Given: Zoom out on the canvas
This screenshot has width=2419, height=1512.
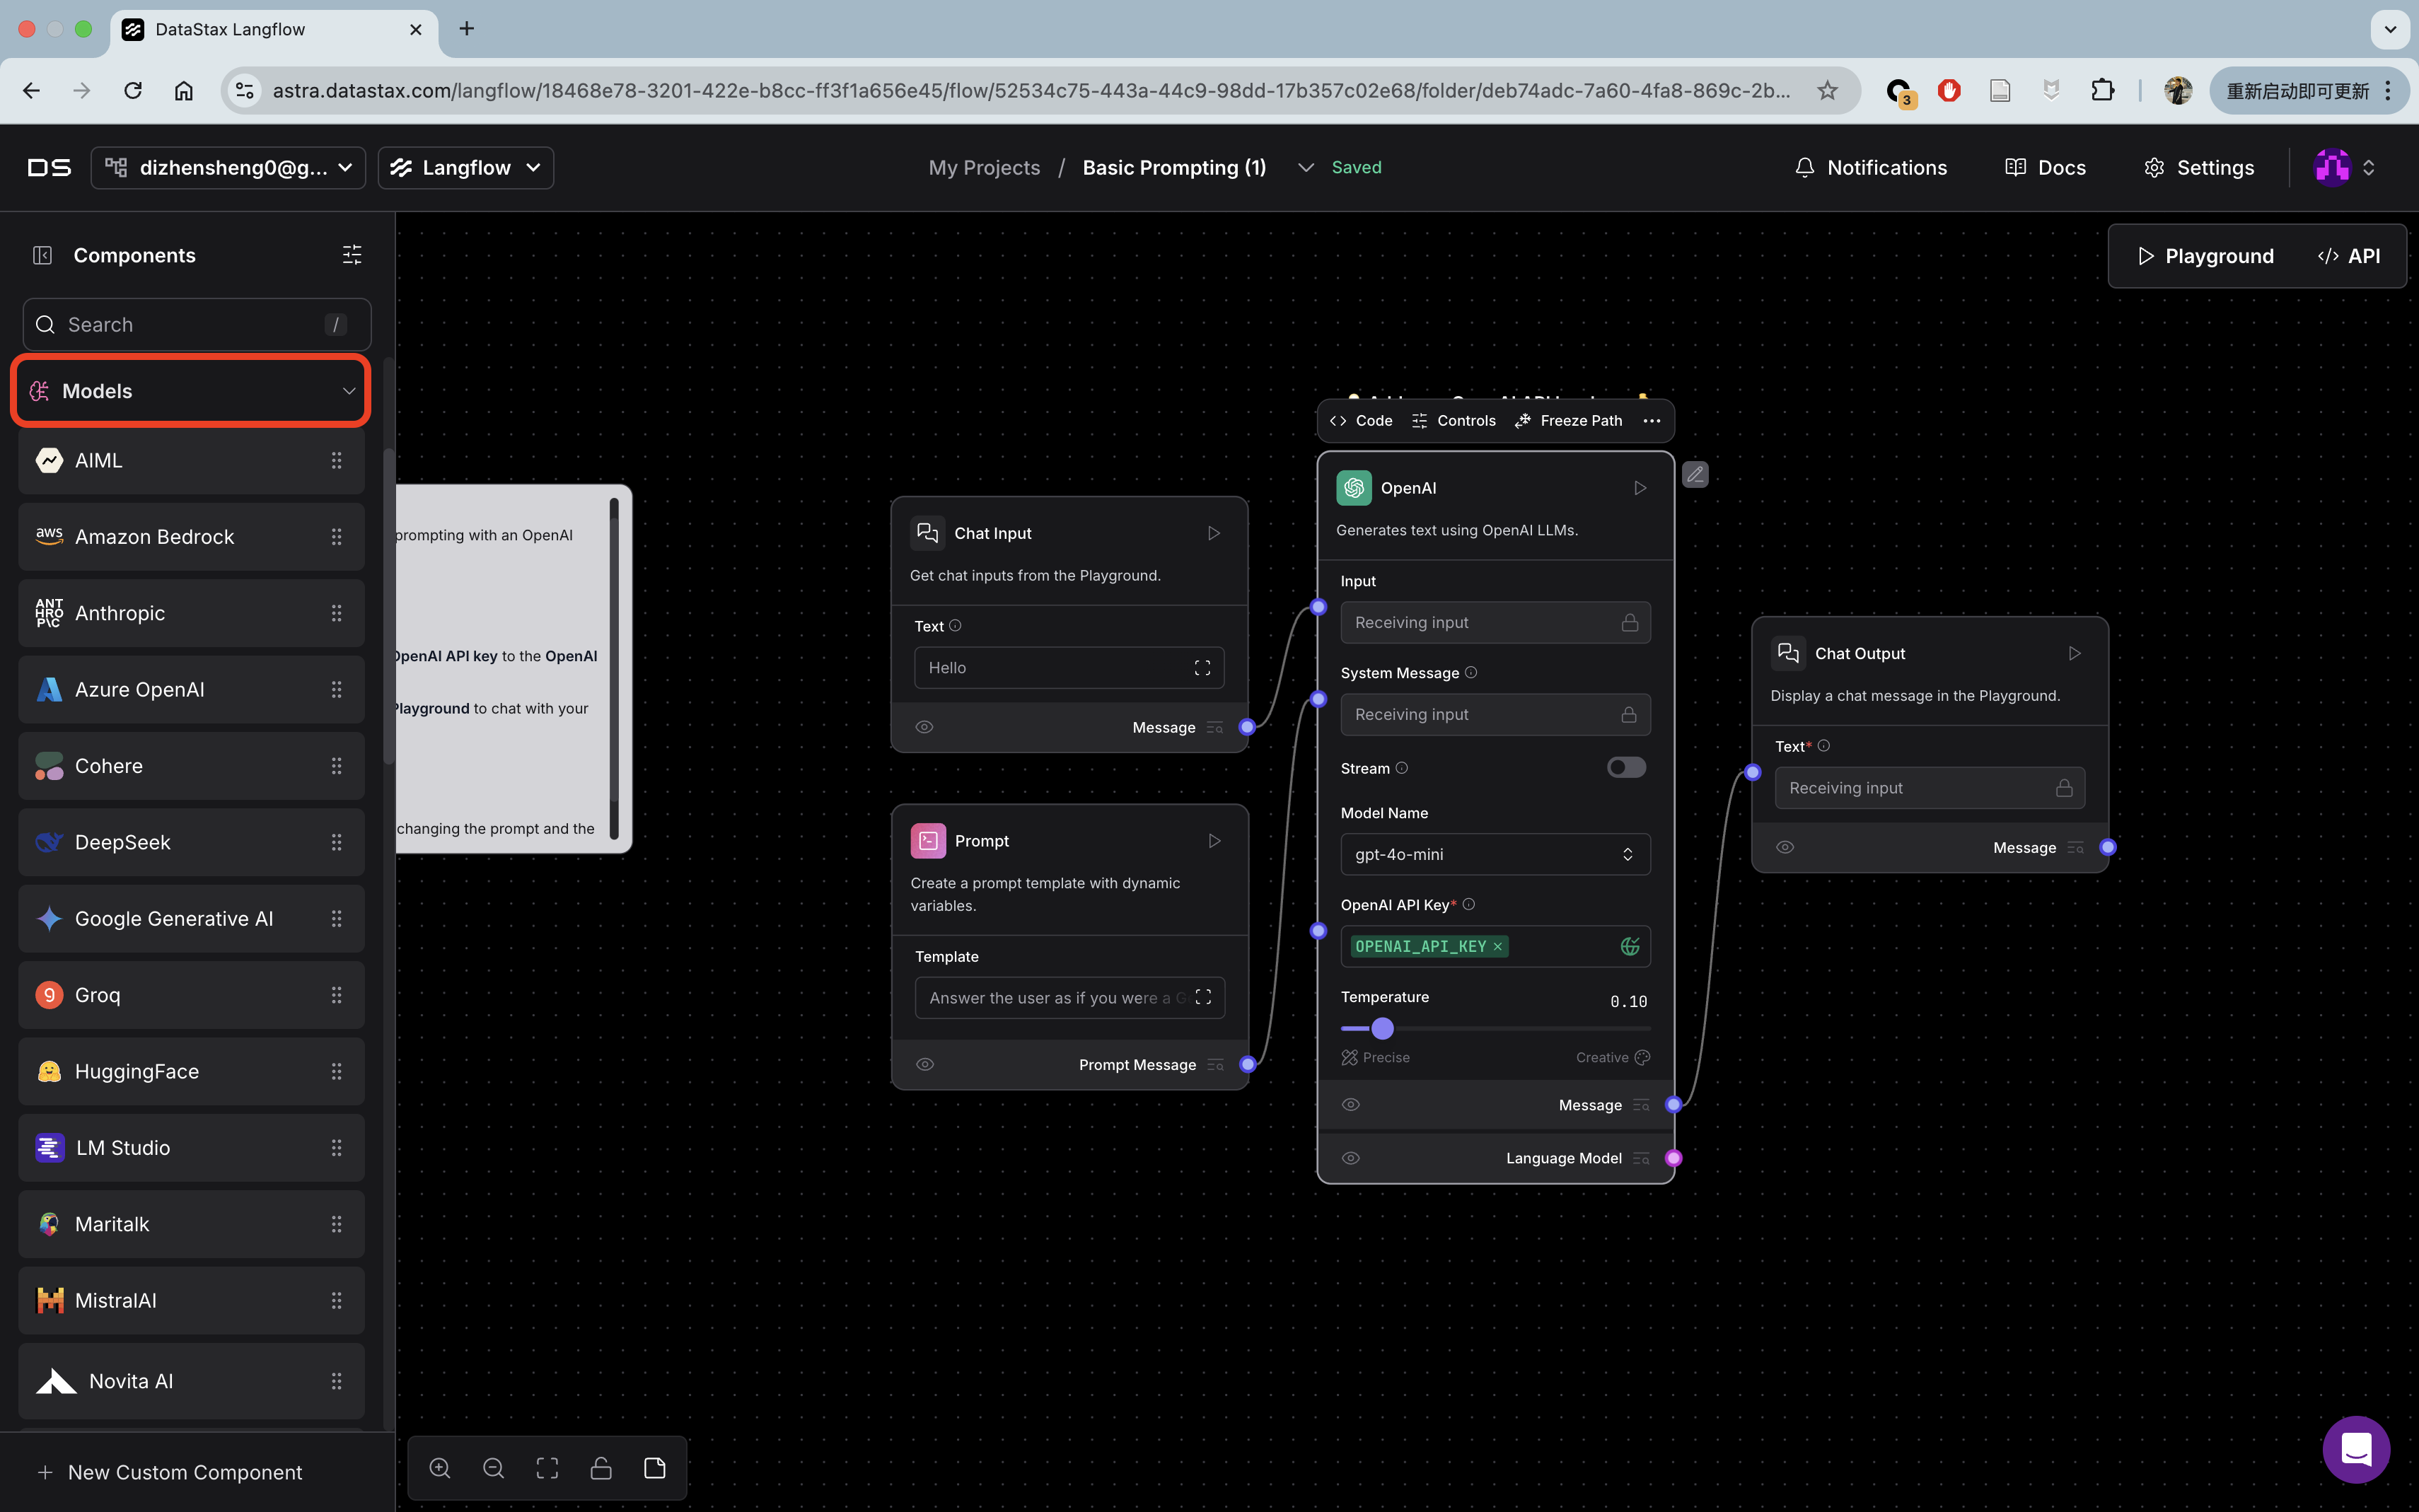Looking at the screenshot, I should tap(494, 1468).
